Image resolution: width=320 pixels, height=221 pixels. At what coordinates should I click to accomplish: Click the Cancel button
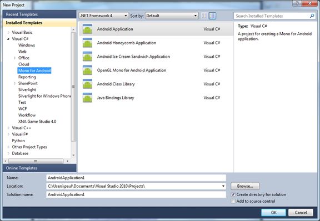click(x=301, y=213)
